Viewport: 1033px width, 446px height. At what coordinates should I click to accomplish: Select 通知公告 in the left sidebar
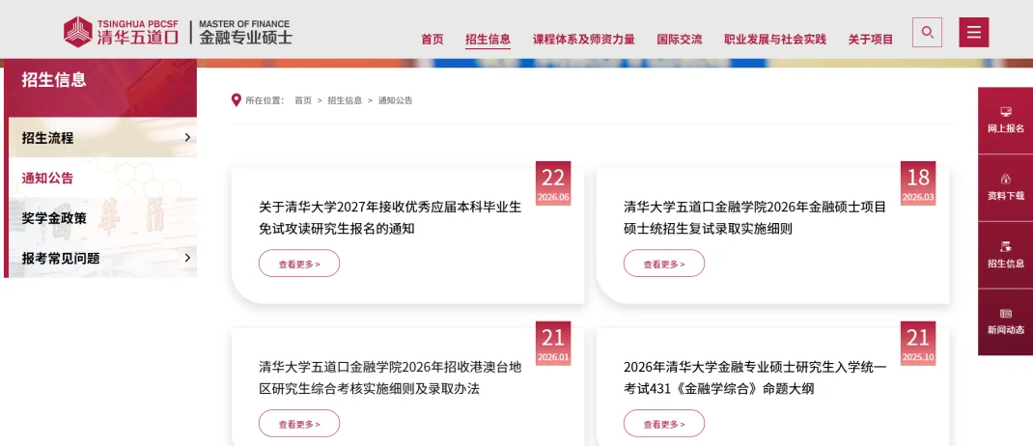pyautogui.click(x=102, y=178)
